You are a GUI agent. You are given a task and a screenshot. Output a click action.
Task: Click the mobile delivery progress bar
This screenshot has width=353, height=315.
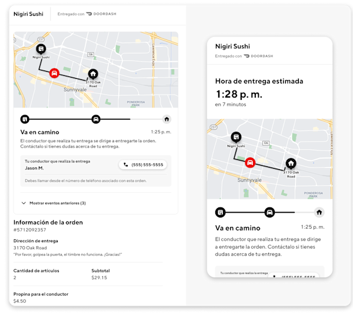[x=269, y=212]
